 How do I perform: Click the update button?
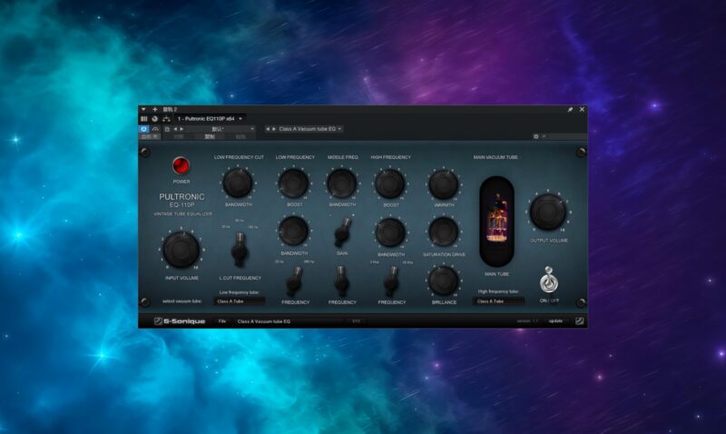(x=555, y=321)
